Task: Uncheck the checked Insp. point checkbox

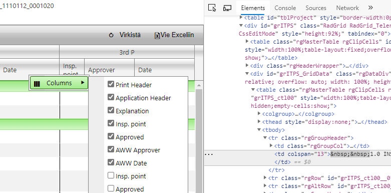Action: (x=111, y=123)
